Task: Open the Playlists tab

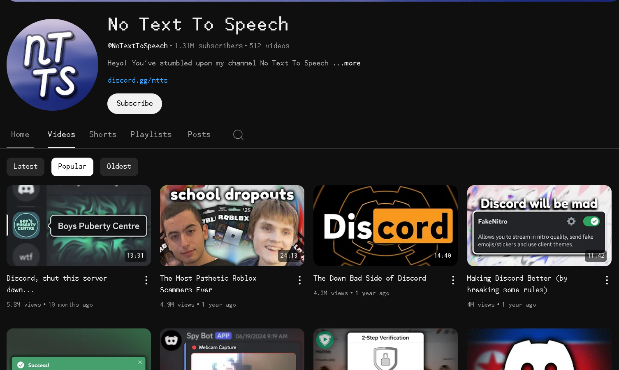Action: pos(151,135)
